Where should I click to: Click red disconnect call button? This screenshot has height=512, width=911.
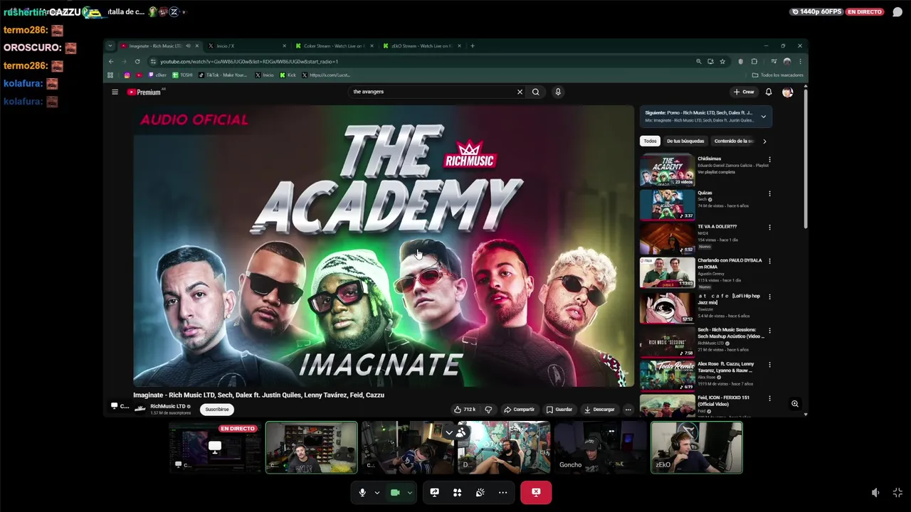tap(536, 492)
